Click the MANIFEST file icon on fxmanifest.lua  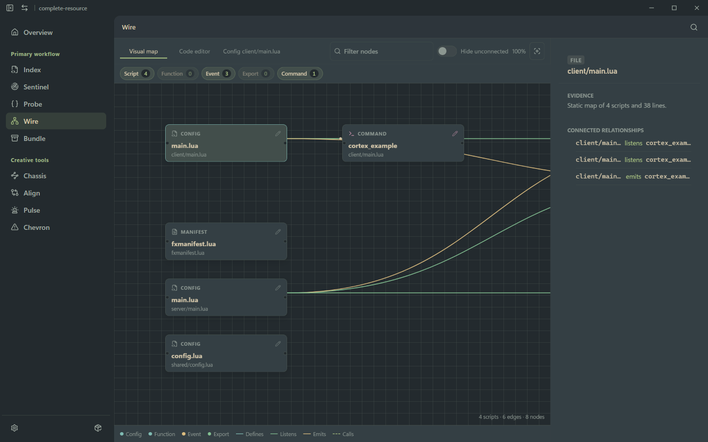(x=175, y=232)
